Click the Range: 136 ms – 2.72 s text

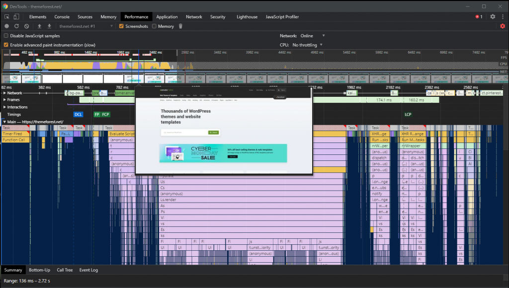point(27,281)
